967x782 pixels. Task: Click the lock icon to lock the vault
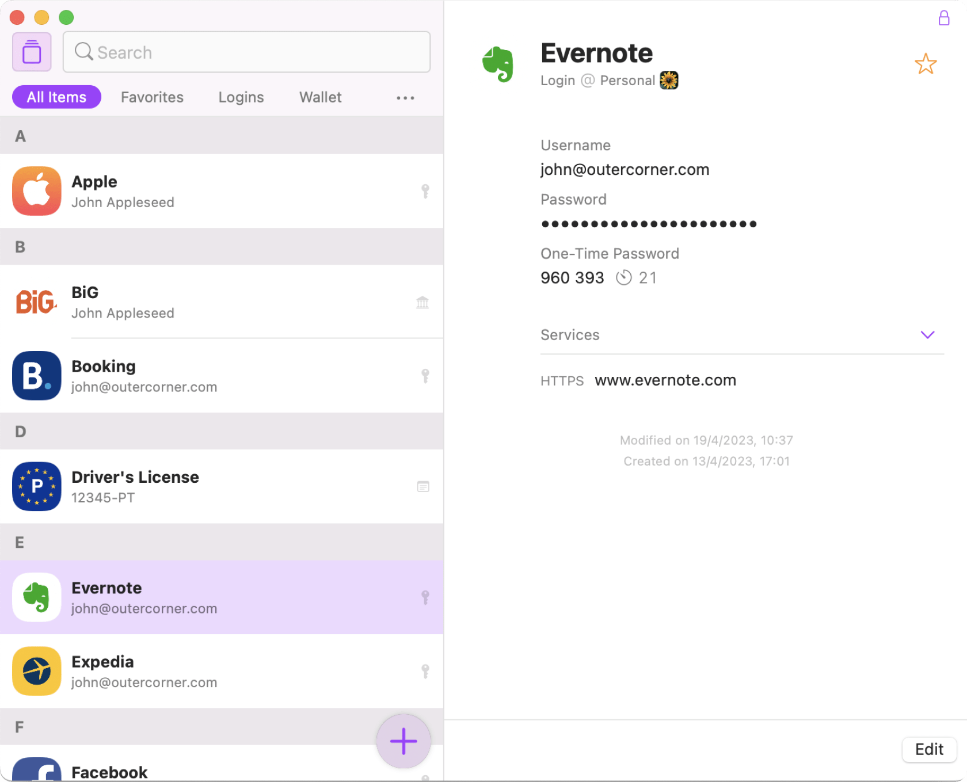(x=943, y=18)
